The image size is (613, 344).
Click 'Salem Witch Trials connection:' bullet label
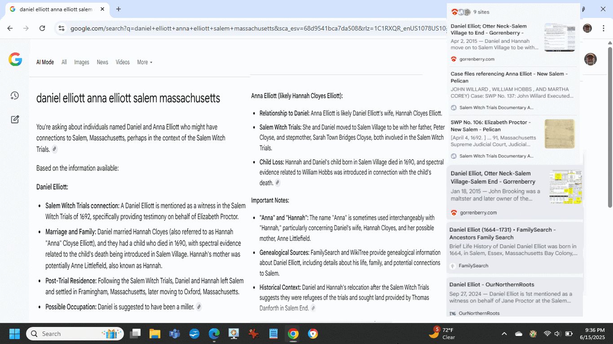82,206
